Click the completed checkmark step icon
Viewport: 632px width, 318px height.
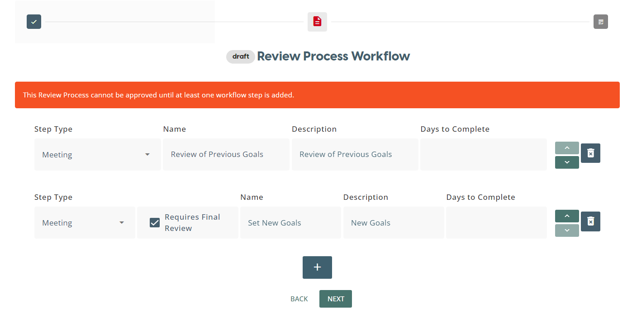click(x=34, y=22)
